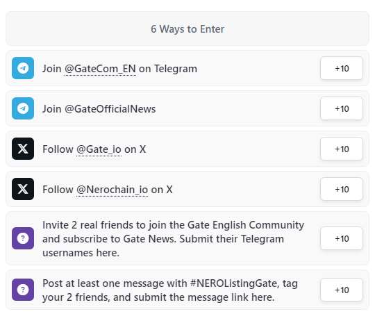
Task: Open the @Nerochain_io profile link
Action: click(112, 190)
